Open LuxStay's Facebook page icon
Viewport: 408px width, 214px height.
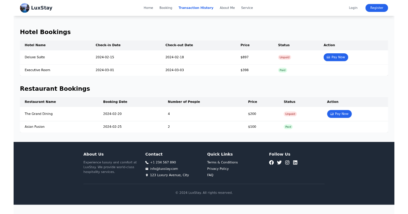[x=271, y=162]
